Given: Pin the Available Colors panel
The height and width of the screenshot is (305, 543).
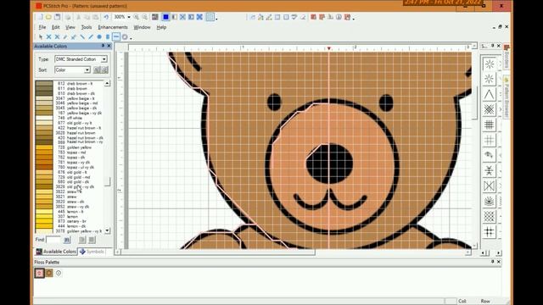Looking at the screenshot, I should tap(103, 46).
